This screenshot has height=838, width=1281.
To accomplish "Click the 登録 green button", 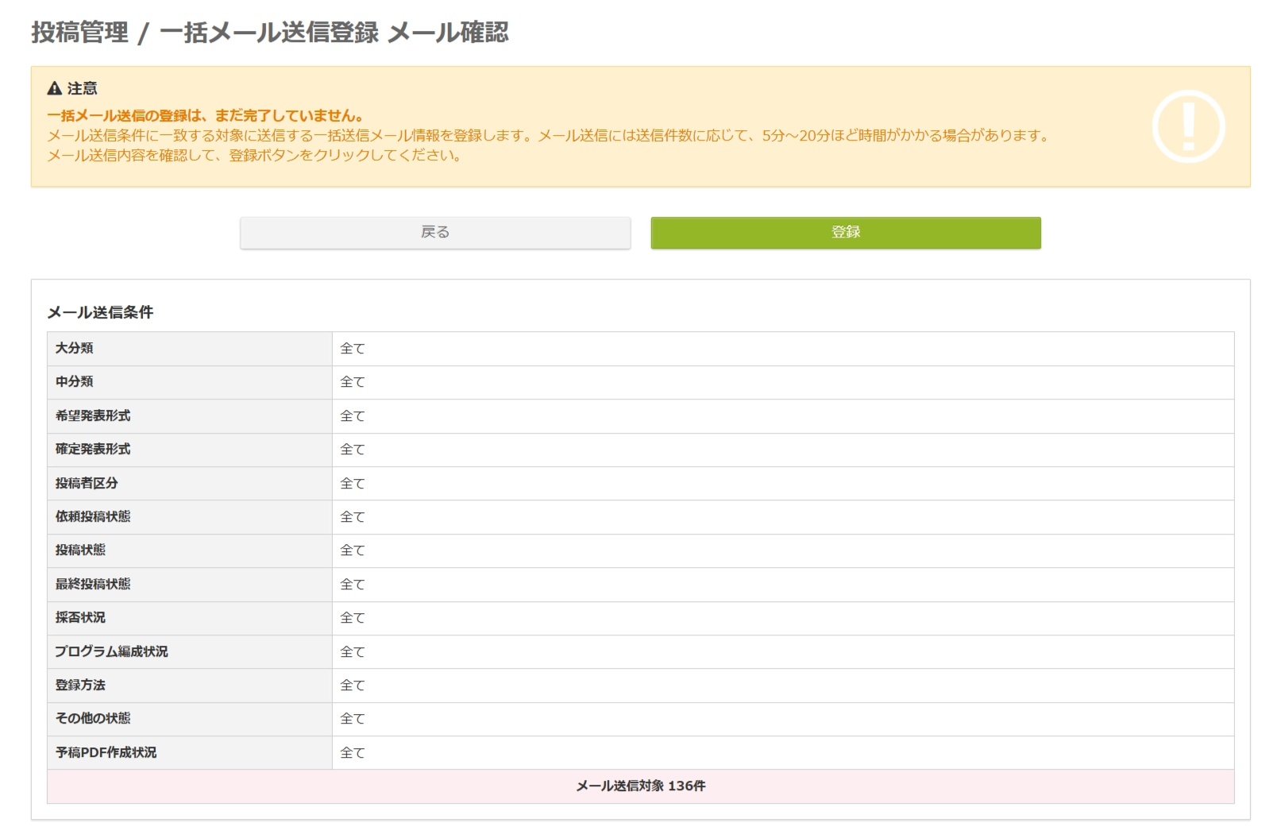I will pos(845,233).
